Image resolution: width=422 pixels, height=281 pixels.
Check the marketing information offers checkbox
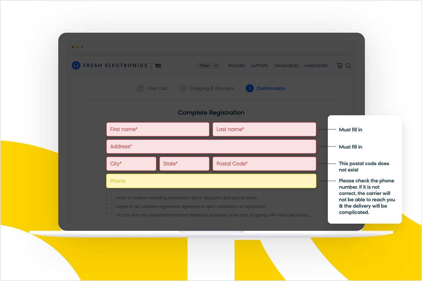coord(109,198)
